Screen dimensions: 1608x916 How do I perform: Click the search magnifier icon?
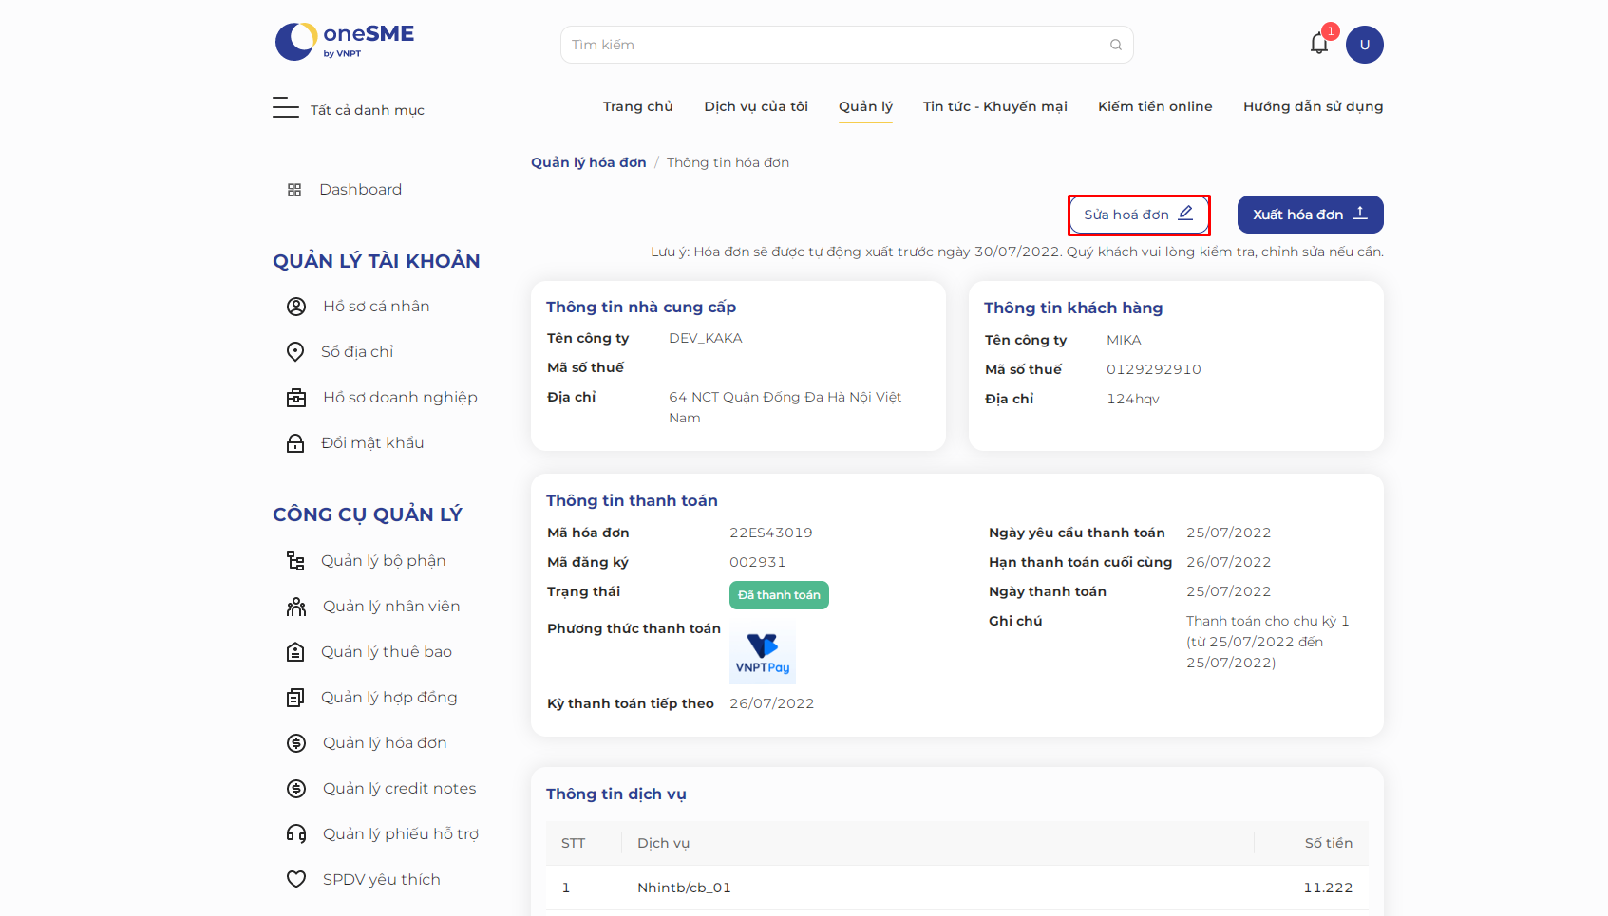(1116, 45)
